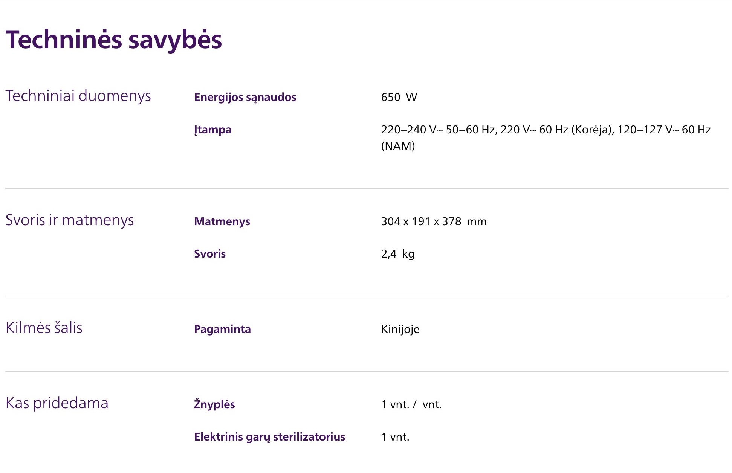Click the Žnyplės label

[x=214, y=404]
